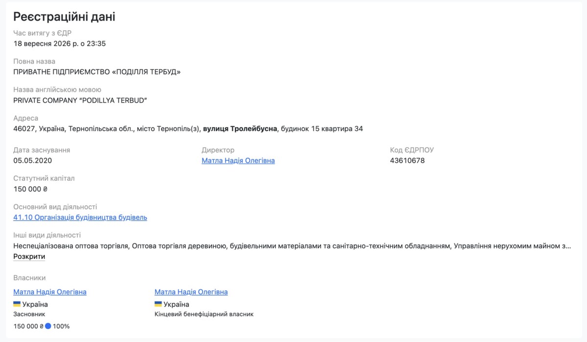Click the bold вулиця Тролейбусна address text
Screen dimensions: 587x342
(x=240, y=129)
